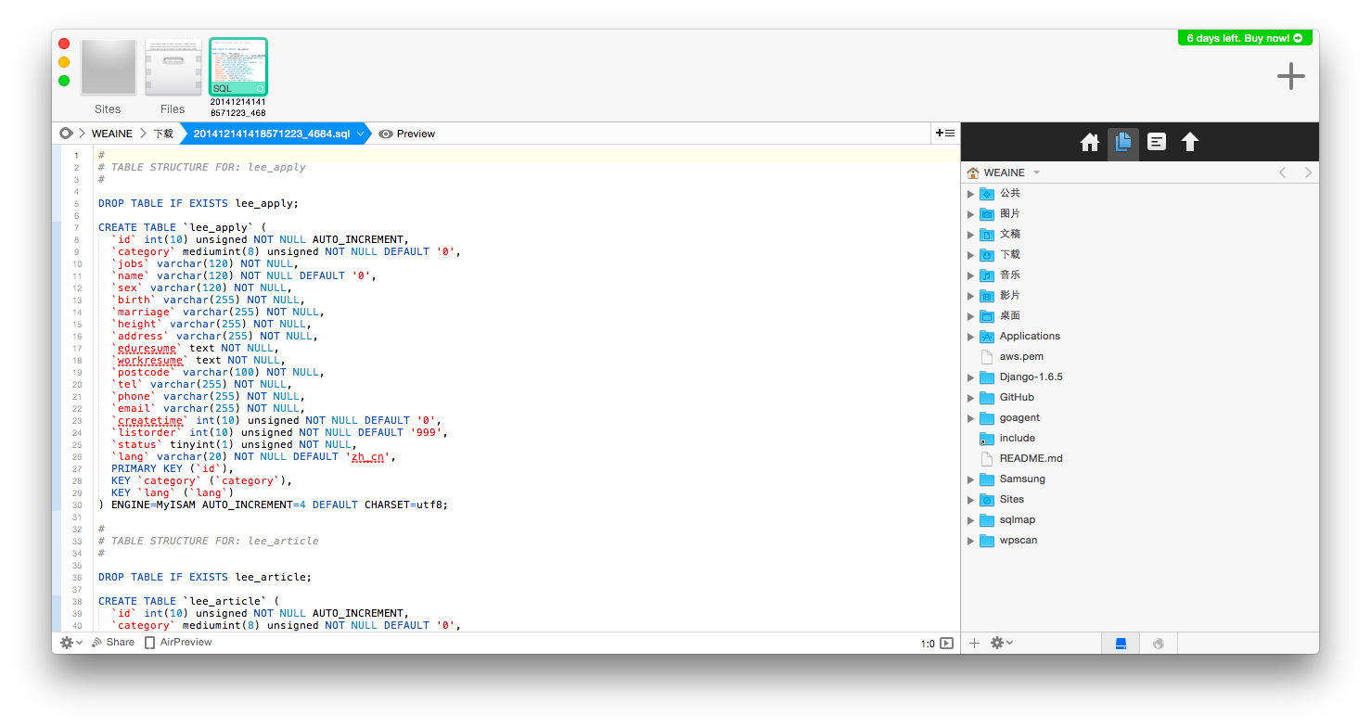Click the '6 days left. Buy now!' banner
This screenshot has height=728, width=1371.
tap(1245, 38)
